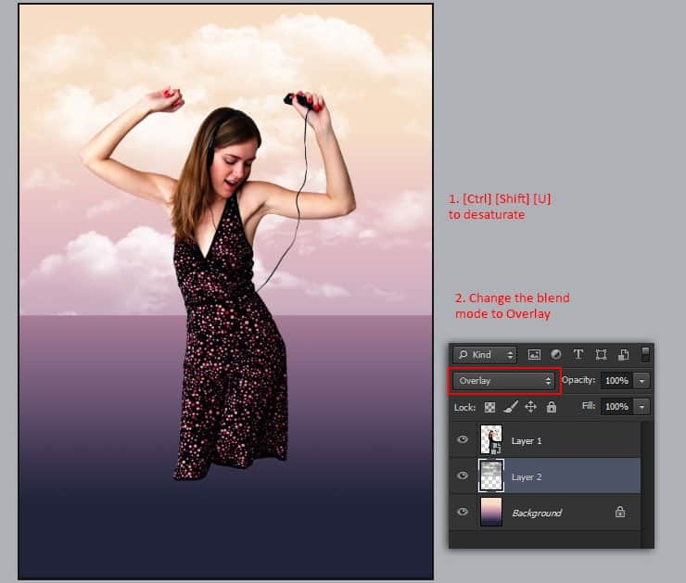
Task: Select the Layer 1 thumbnail
Action: pos(491,439)
